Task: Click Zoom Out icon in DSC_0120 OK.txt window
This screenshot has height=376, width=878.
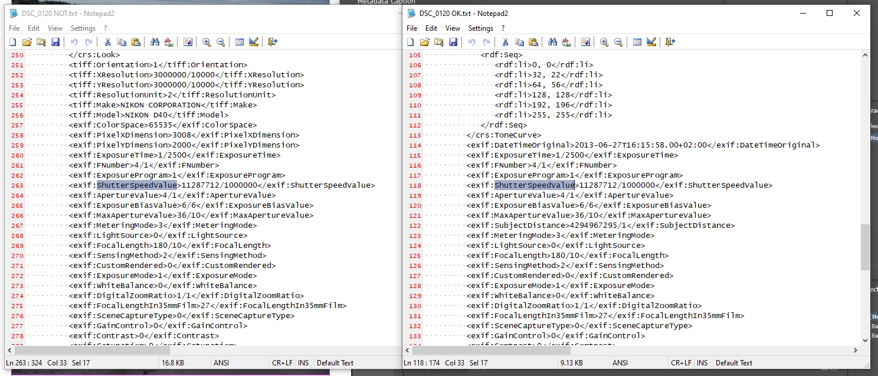Action: (x=618, y=42)
